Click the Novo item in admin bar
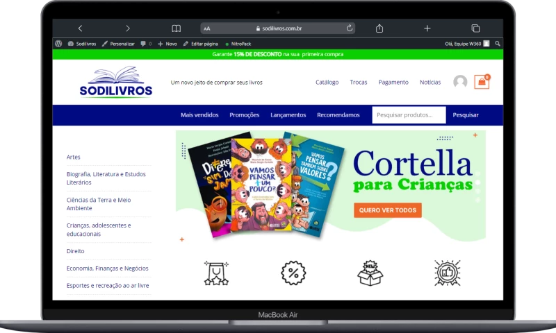Image resolution: width=556 pixels, height=333 pixels. click(x=167, y=44)
